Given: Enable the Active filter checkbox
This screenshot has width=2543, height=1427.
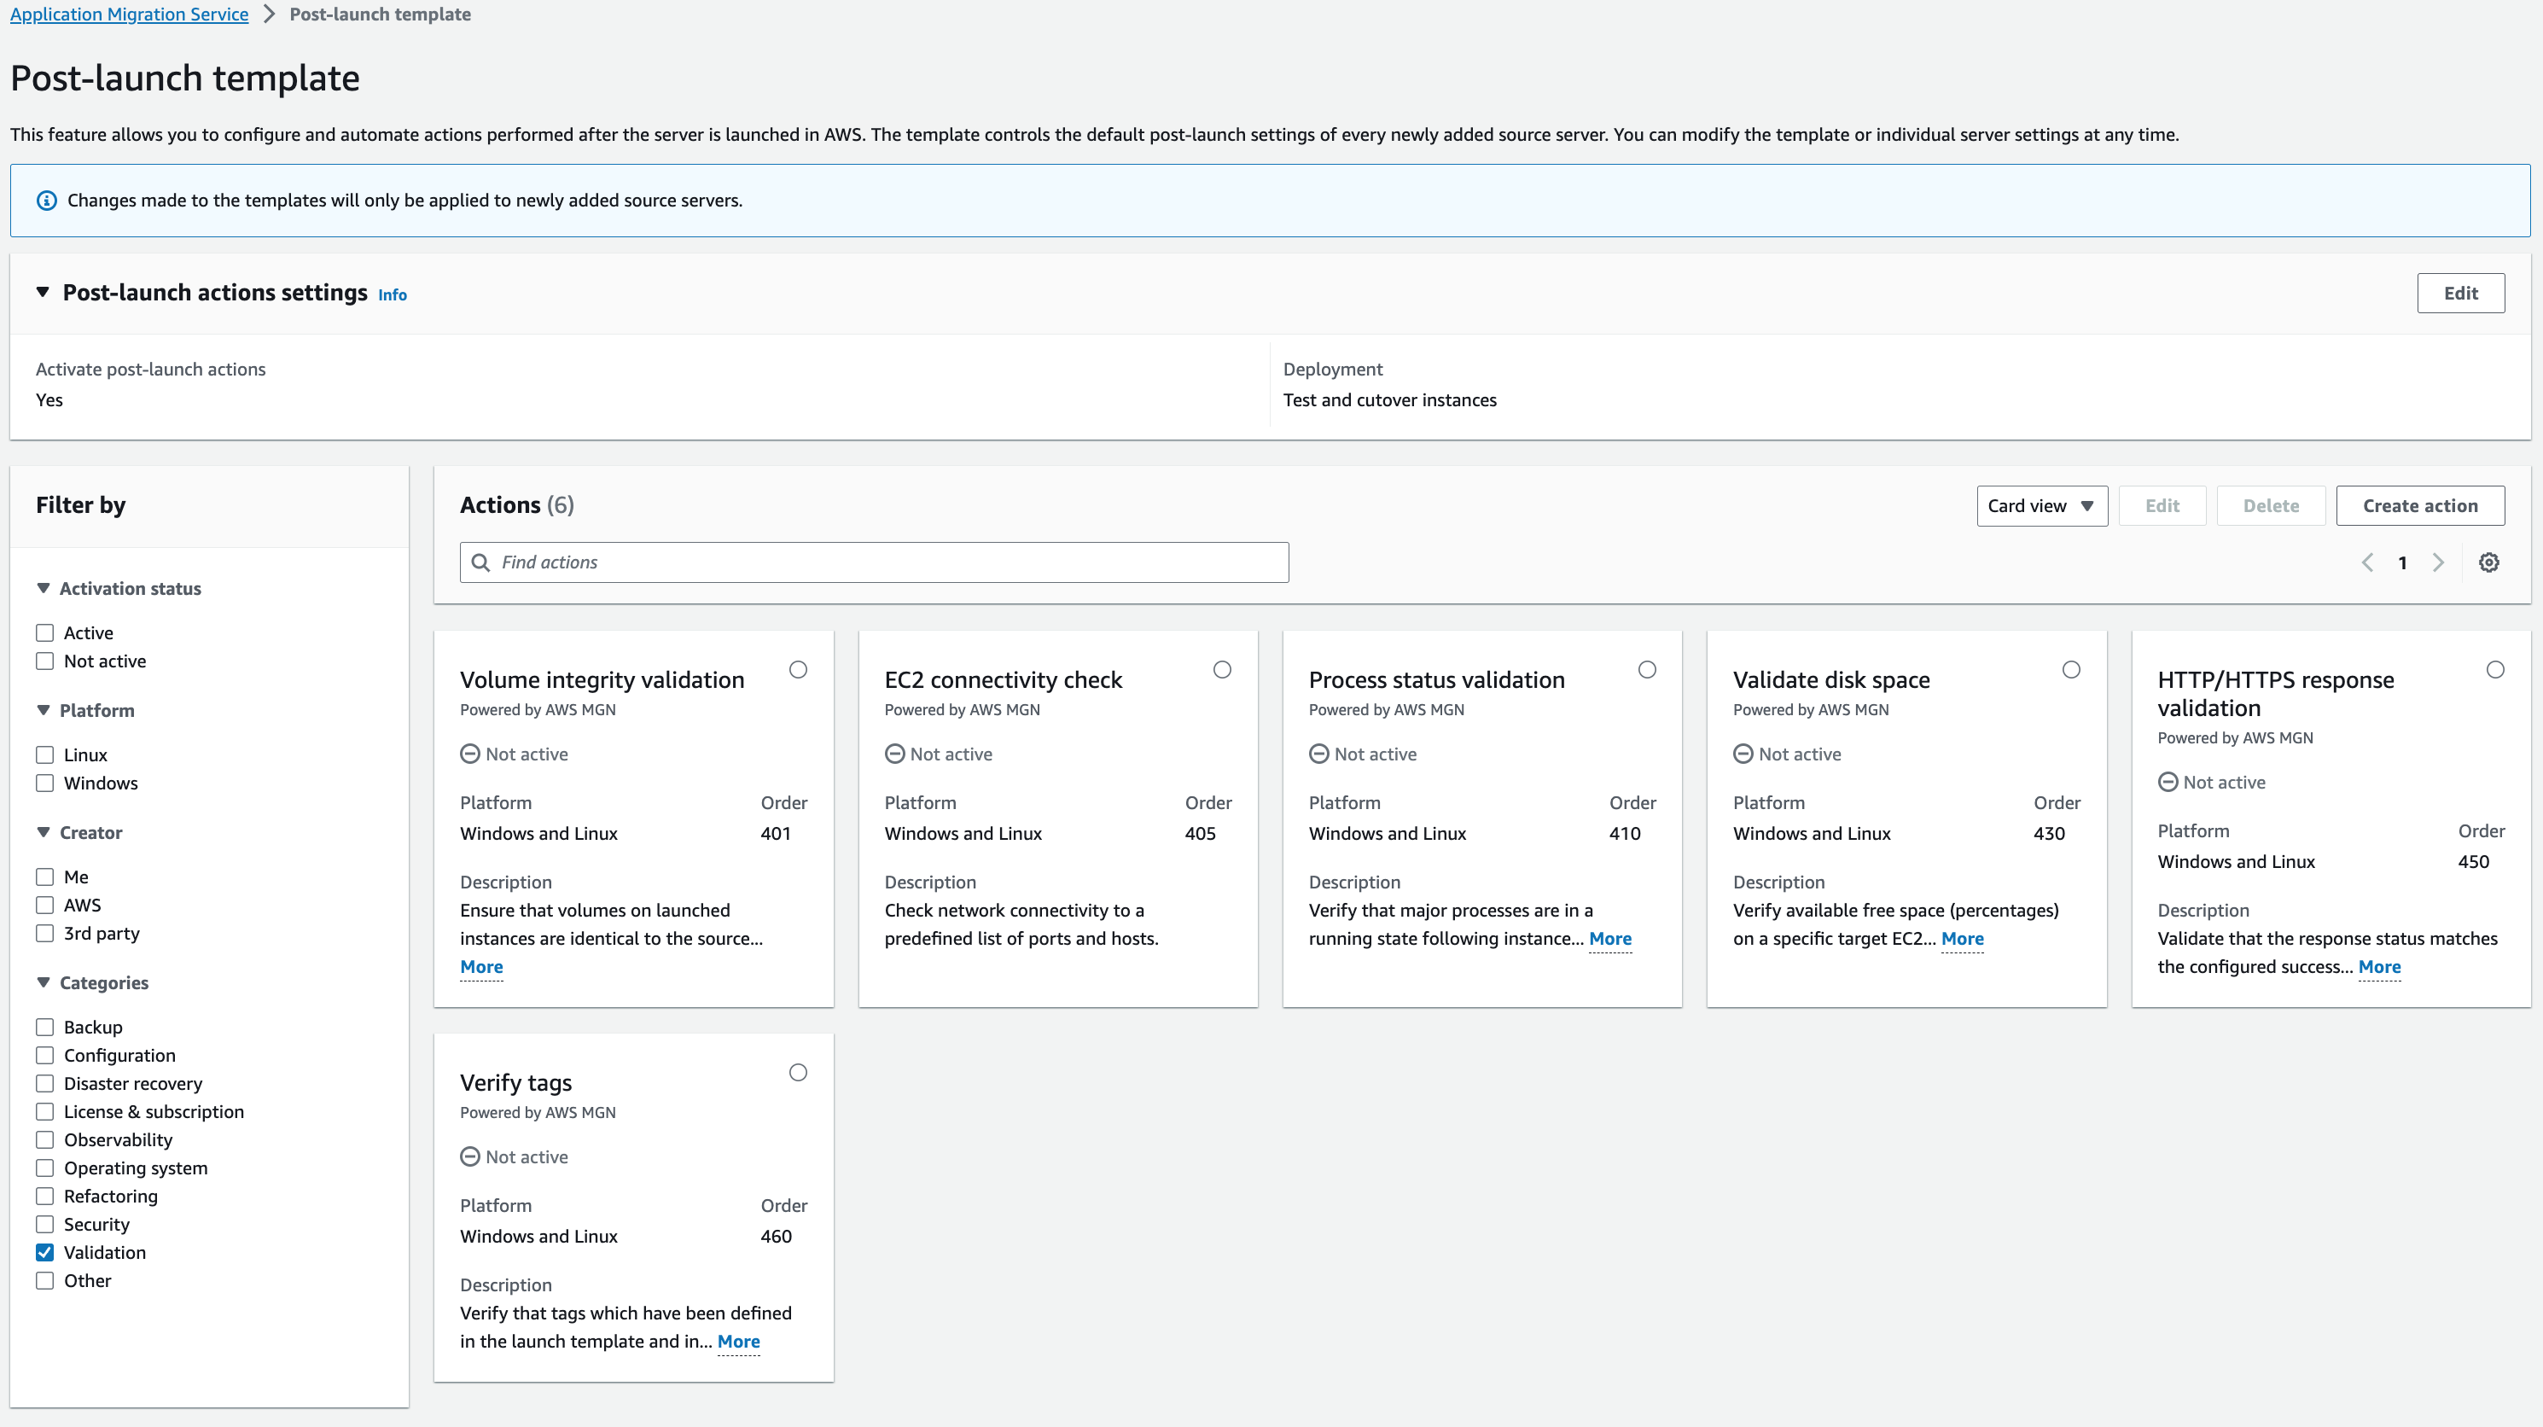Looking at the screenshot, I should [x=44, y=632].
